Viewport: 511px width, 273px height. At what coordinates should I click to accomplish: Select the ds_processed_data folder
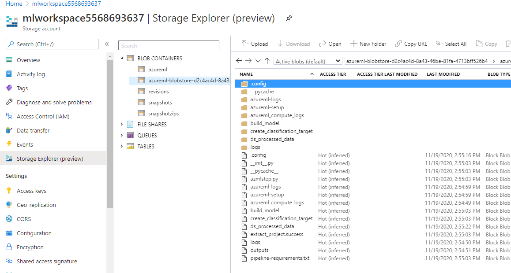(x=272, y=139)
